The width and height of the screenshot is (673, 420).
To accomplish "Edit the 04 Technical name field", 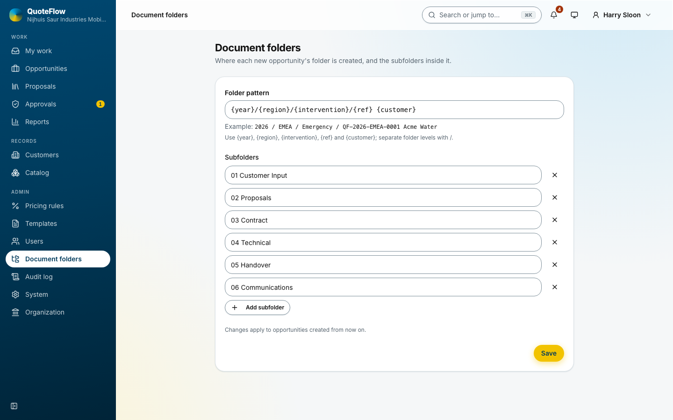I will 383,242.
